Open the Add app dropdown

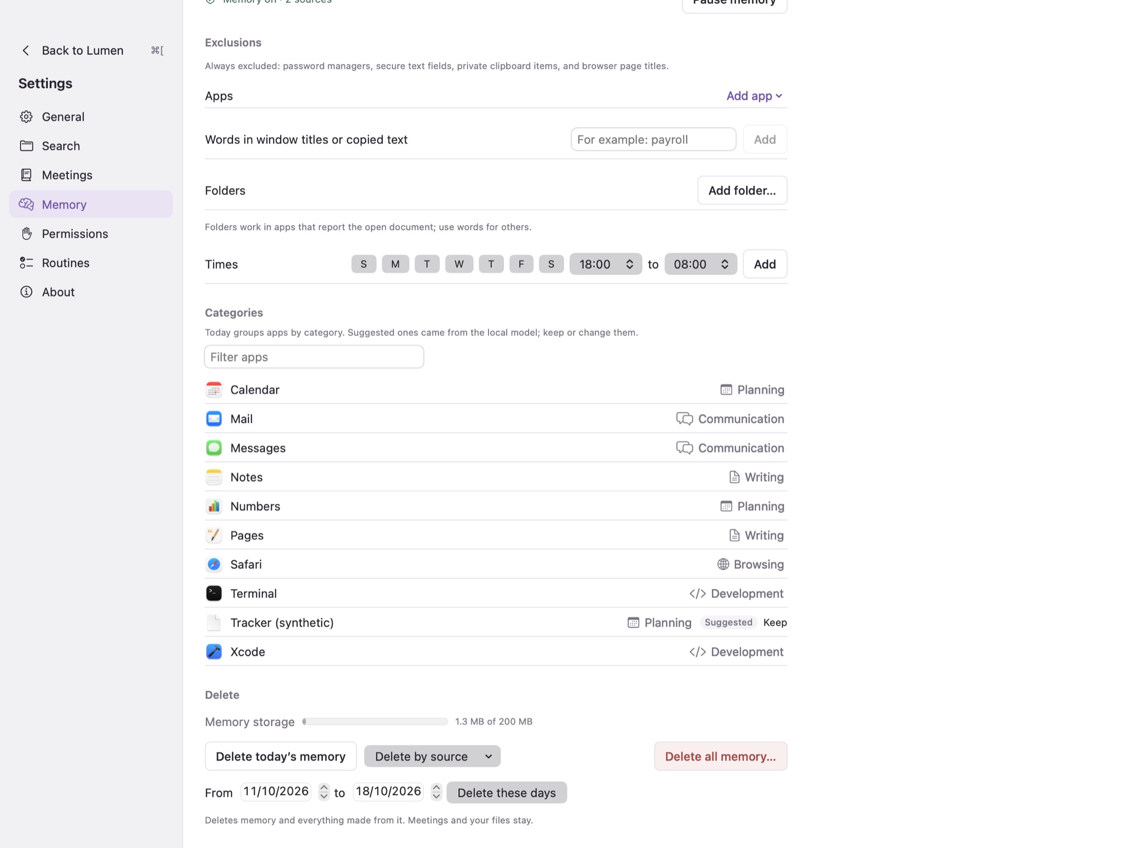[754, 96]
